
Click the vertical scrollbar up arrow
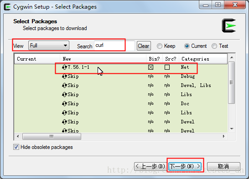tap(232, 57)
